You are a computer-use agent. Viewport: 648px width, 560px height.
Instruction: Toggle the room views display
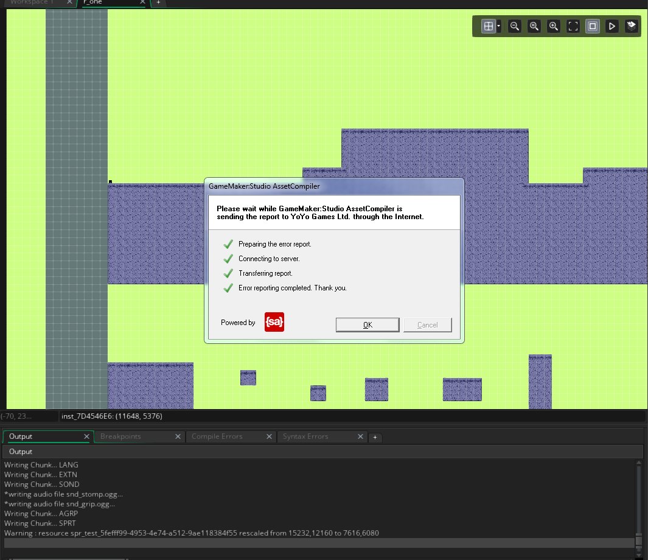593,26
